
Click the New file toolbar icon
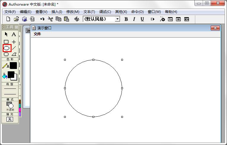[x=8, y=19]
